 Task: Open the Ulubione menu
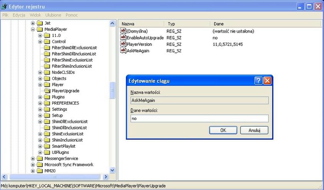pos(53,15)
